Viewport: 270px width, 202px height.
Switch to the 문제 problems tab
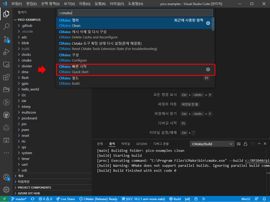(100, 144)
